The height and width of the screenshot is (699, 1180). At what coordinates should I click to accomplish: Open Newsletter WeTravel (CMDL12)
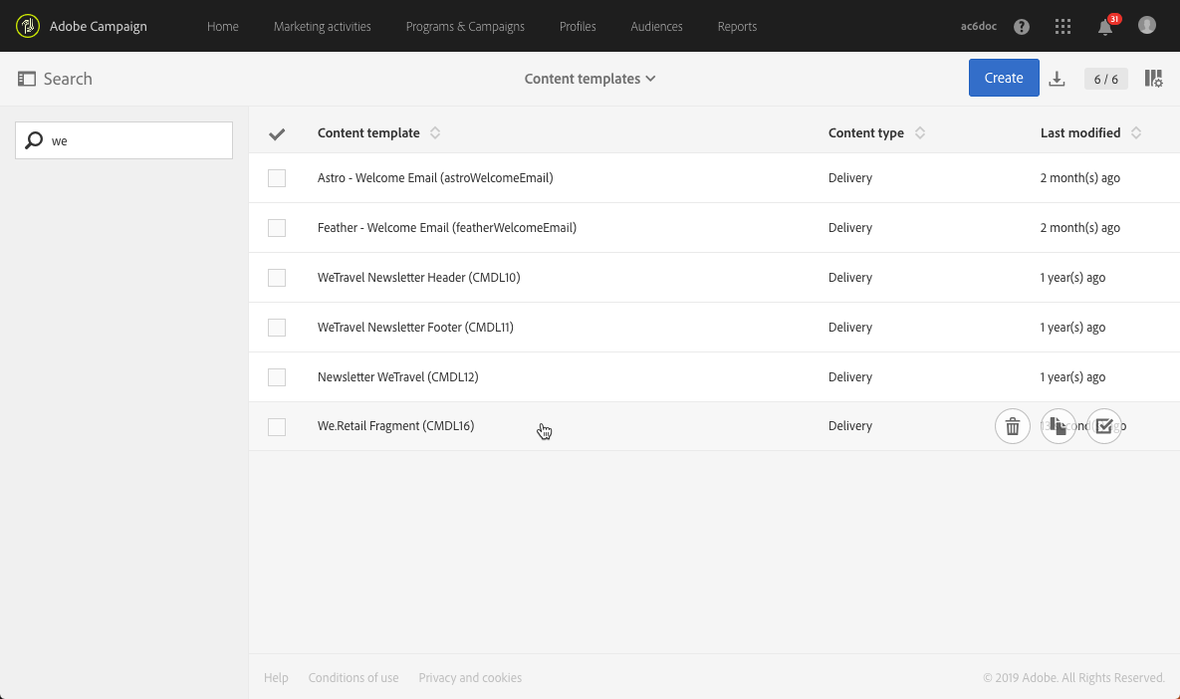click(398, 376)
